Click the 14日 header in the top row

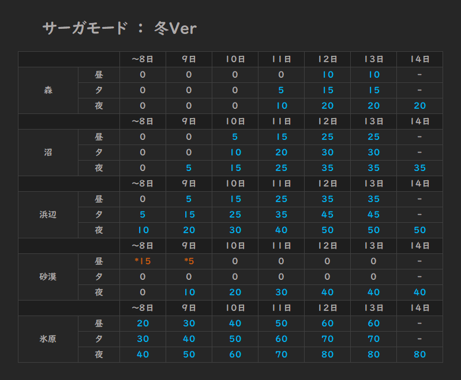click(x=420, y=59)
